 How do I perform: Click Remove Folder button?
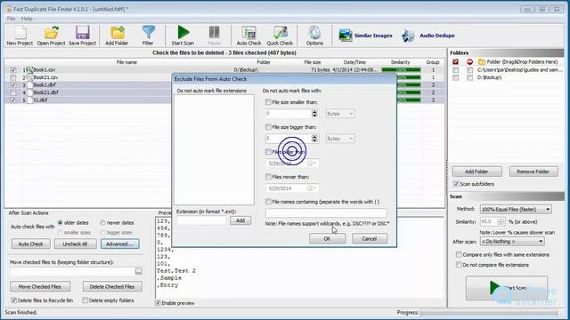(533, 172)
